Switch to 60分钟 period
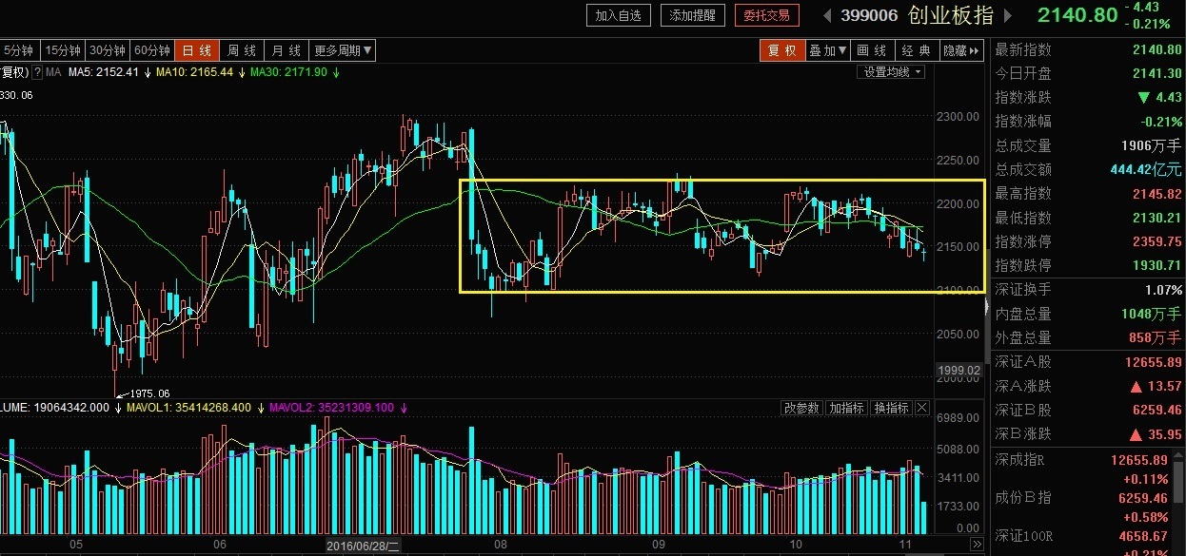This screenshot has height=556, width=1186. [x=151, y=50]
